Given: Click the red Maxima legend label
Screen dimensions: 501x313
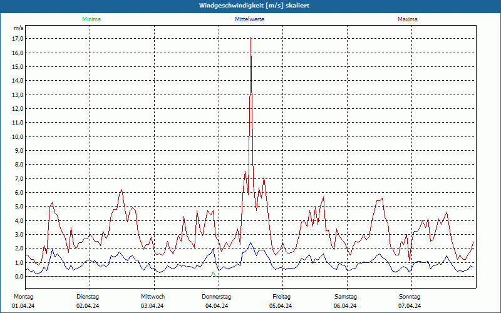Looking at the screenshot, I should [x=408, y=19].
